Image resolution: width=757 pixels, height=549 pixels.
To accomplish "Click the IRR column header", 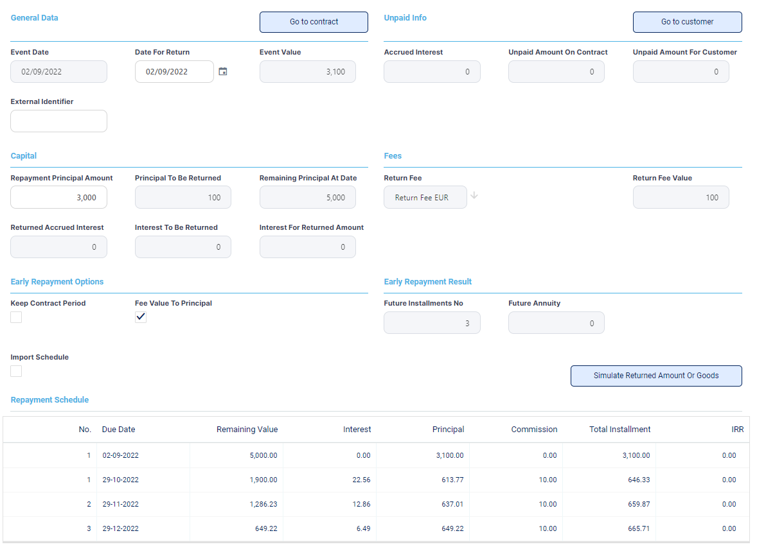I will click(737, 430).
